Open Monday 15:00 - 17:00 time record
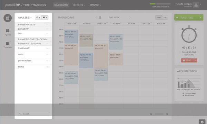Viewport: 207px width, 124px height. [x=71, y=78]
